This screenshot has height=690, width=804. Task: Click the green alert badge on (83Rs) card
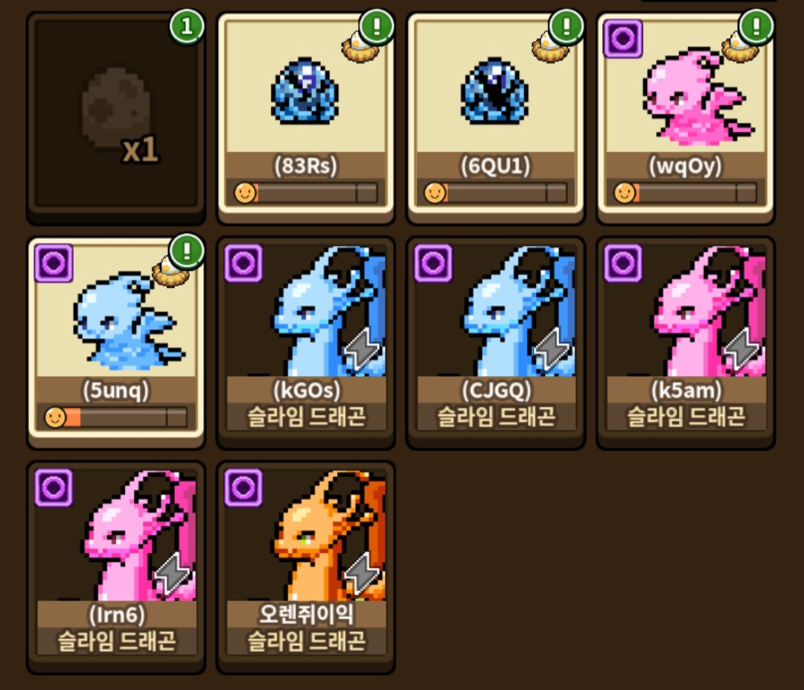[x=377, y=26]
